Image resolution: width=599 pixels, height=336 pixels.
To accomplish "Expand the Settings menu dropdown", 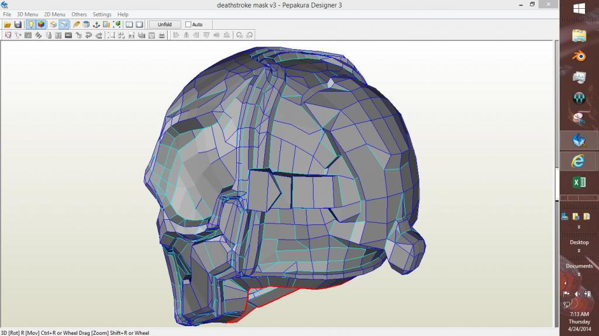I will point(102,15).
